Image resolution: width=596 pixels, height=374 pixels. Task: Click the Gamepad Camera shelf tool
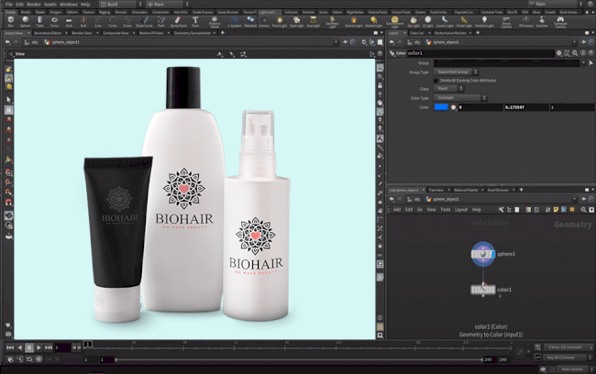coord(560,22)
